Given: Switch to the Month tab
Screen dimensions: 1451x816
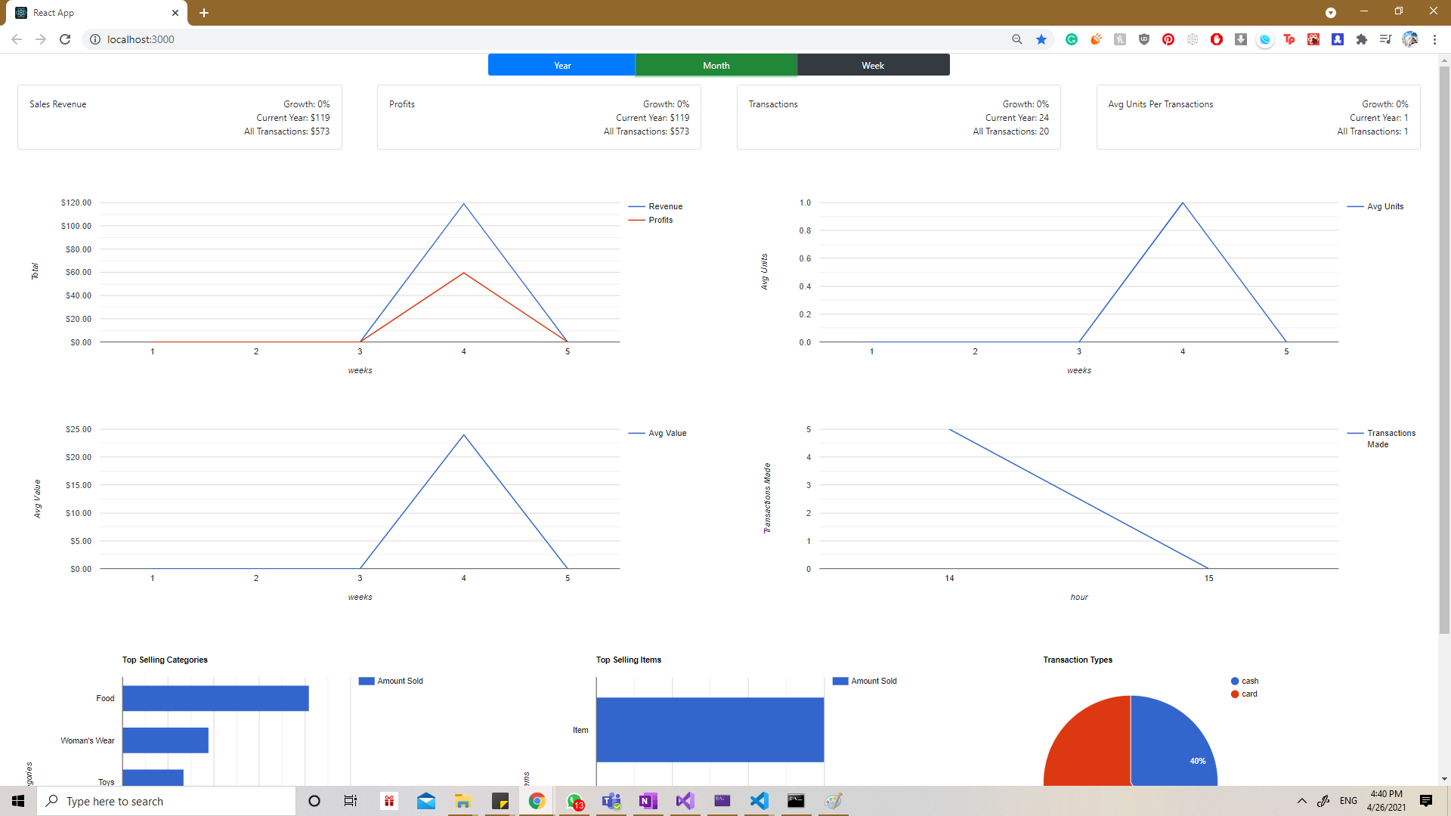Looking at the screenshot, I should point(716,65).
